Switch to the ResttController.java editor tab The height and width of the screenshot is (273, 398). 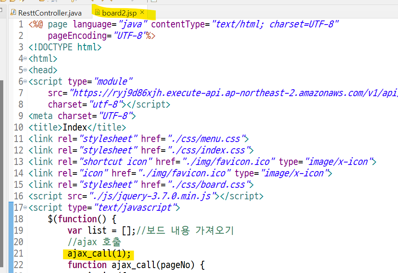(x=50, y=13)
